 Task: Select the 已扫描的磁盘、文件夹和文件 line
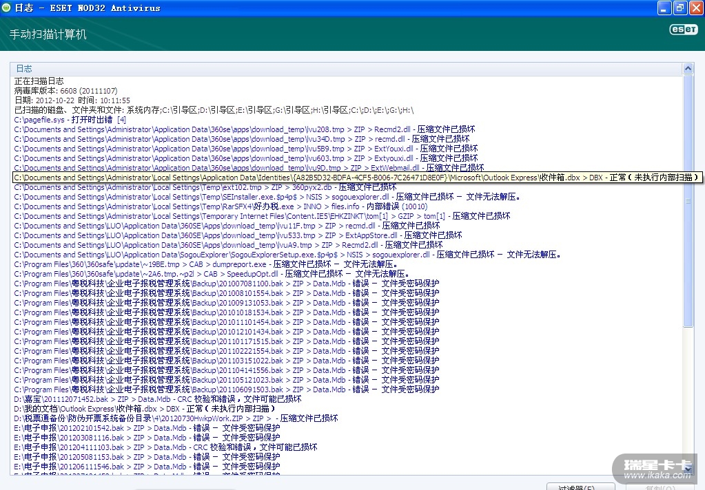tap(214, 110)
